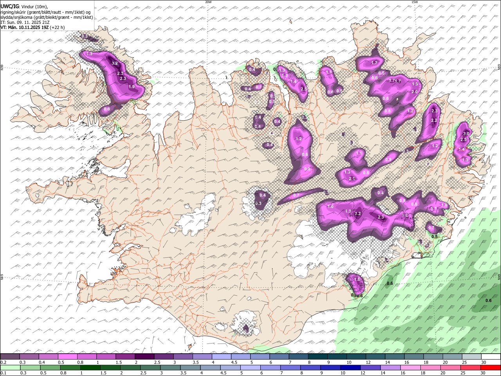Viewport: 501px width, 376px height.
Task: Click the 1.9 snowfall value in the Westfjords
Action: tap(132, 87)
